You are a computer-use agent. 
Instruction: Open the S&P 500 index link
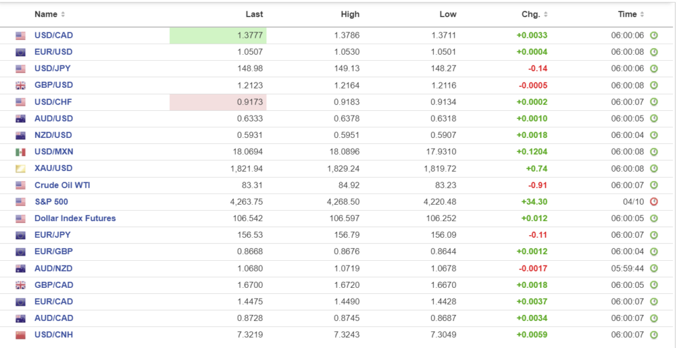click(51, 202)
